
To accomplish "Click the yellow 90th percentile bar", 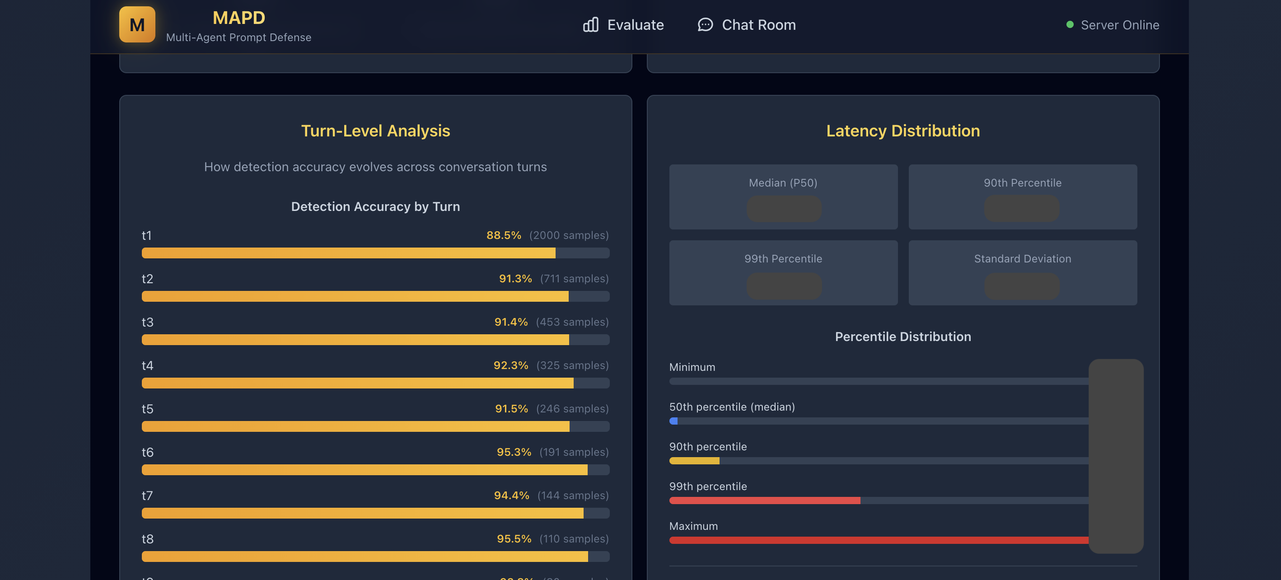I will pyautogui.click(x=694, y=461).
